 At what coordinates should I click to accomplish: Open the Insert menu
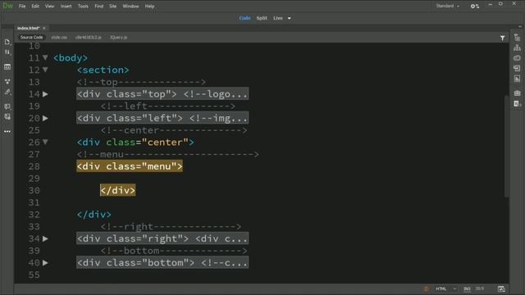click(x=66, y=6)
